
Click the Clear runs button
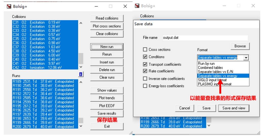pos(107,77)
